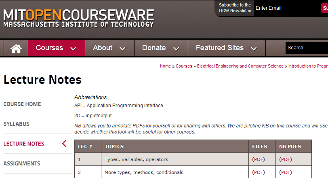Click the red arrow beside Lecture Notes

[64, 144]
